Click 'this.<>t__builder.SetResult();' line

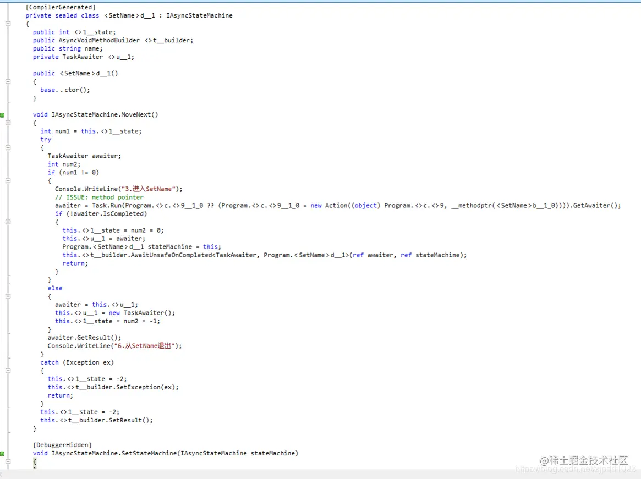(x=96, y=420)
